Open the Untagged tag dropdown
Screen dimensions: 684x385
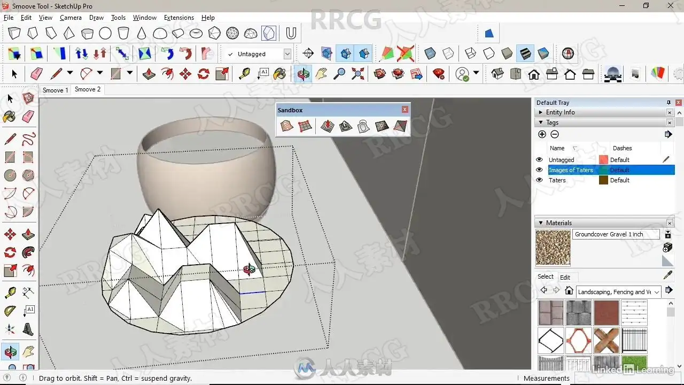click(287, 54)
